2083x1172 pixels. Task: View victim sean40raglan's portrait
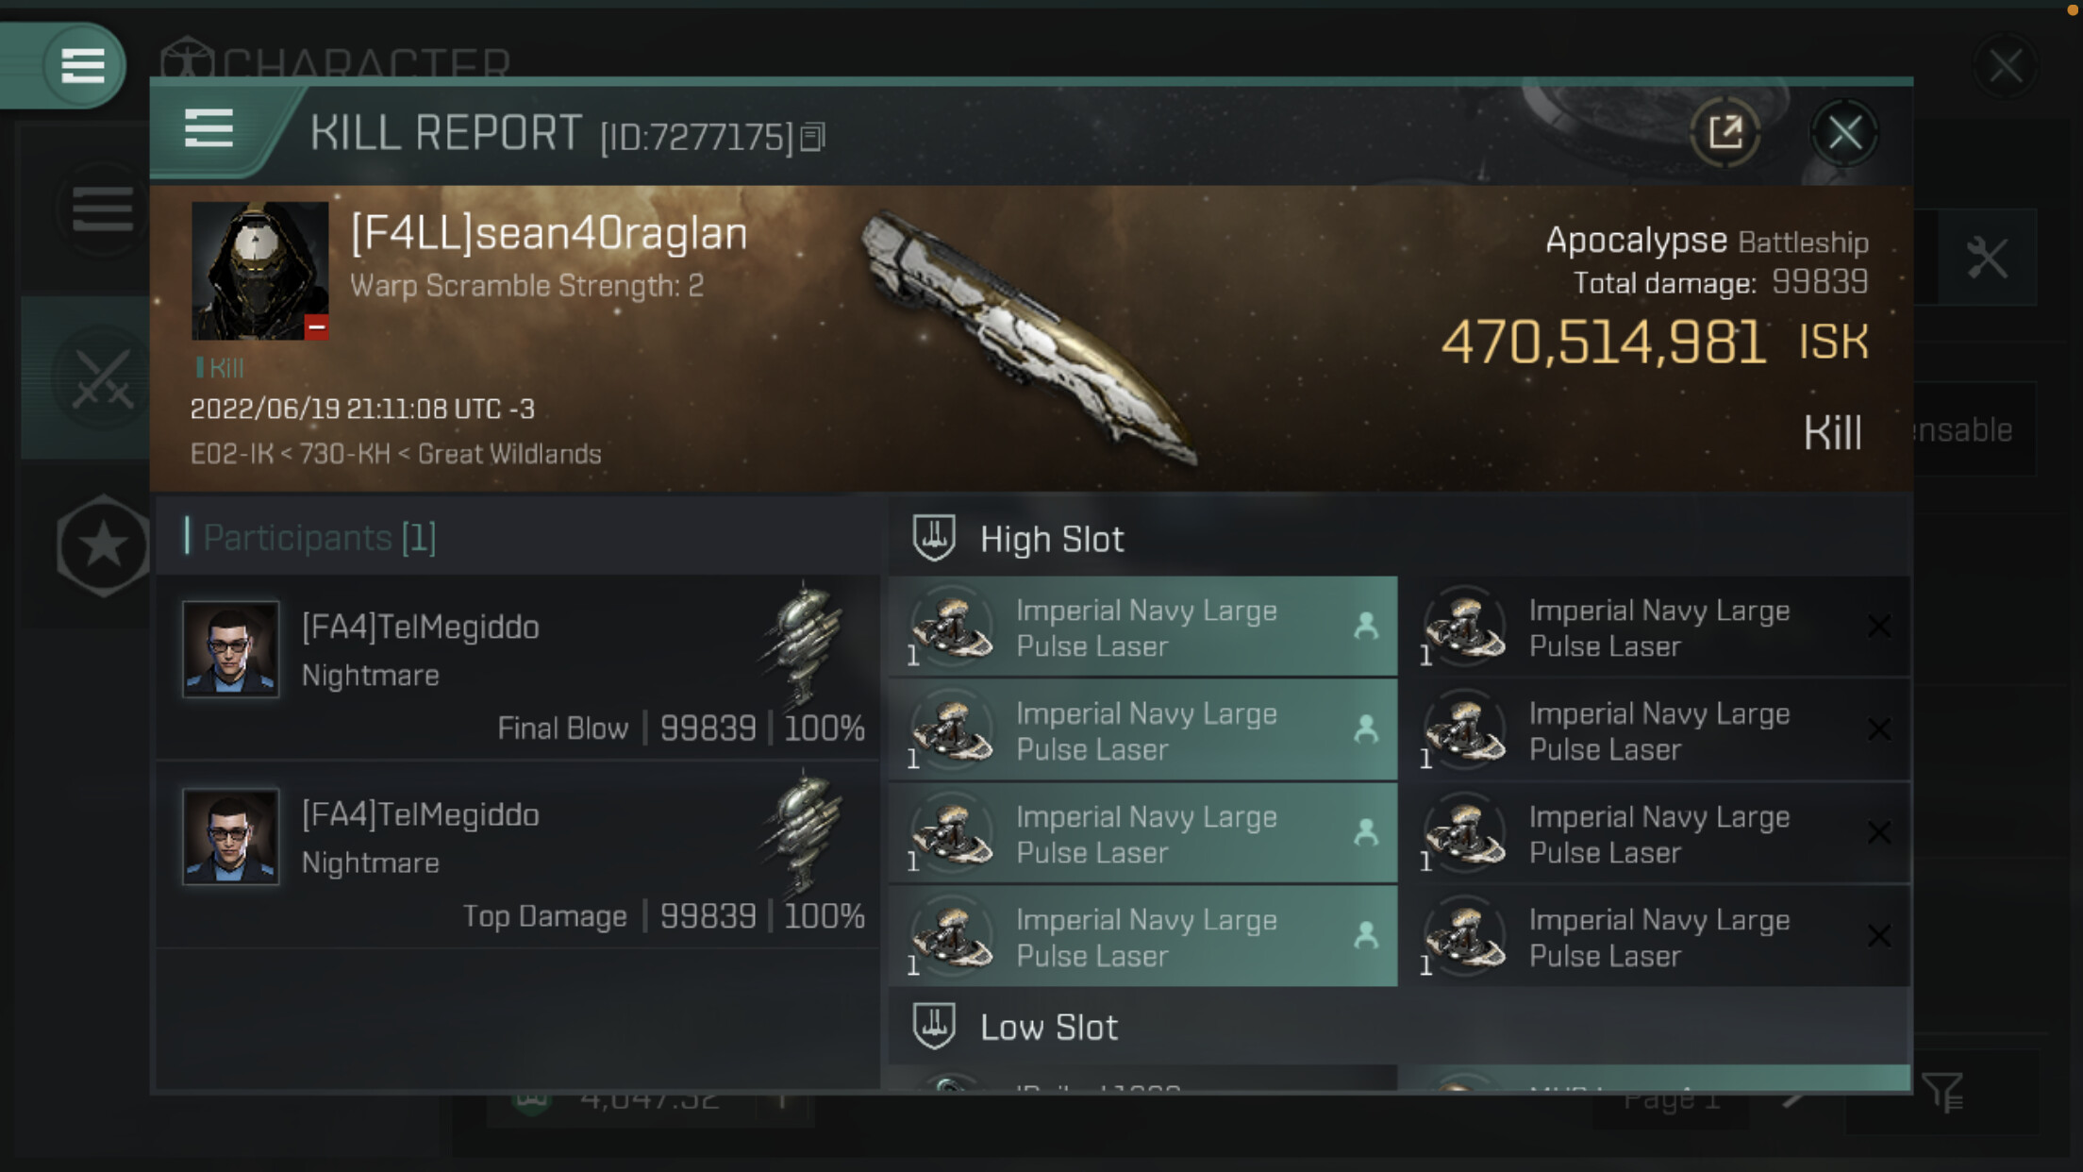(x=260, y=270)
